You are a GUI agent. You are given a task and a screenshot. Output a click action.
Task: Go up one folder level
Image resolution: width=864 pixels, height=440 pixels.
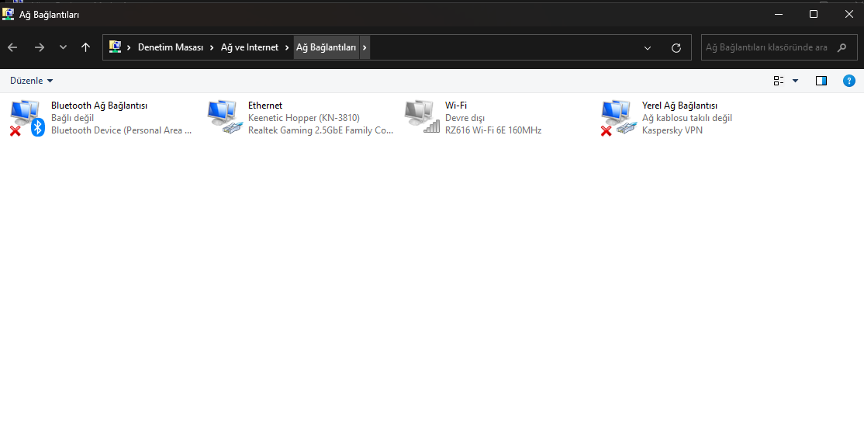(x=85, y=47)
